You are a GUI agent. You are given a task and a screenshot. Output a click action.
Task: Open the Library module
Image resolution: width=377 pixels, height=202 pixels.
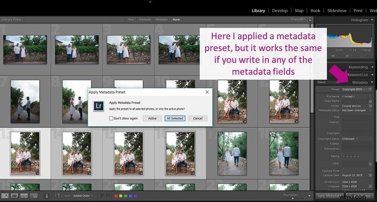[258, 11]
